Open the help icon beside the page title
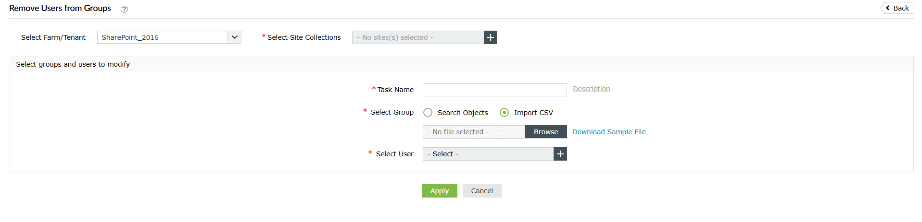This screenshot has height=222, width=922. pos(124,9)
